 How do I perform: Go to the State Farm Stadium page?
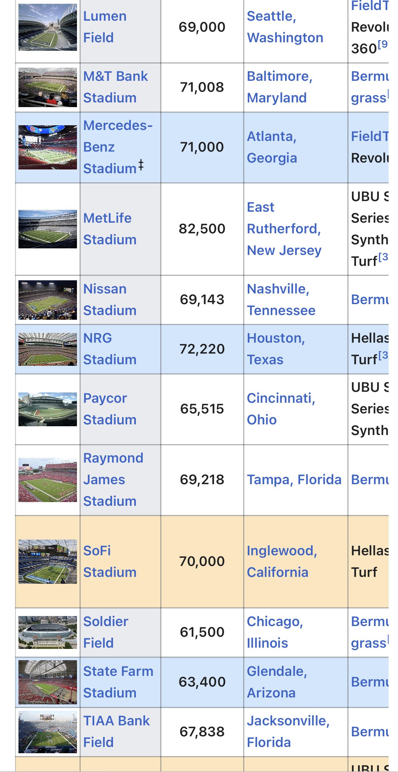(118, 682)
